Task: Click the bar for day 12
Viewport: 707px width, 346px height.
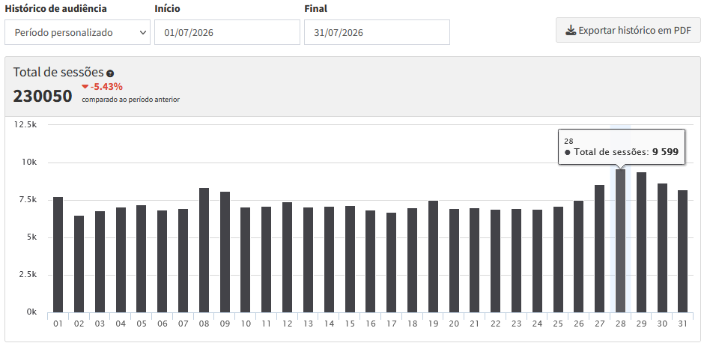Action: coord(288,257)
